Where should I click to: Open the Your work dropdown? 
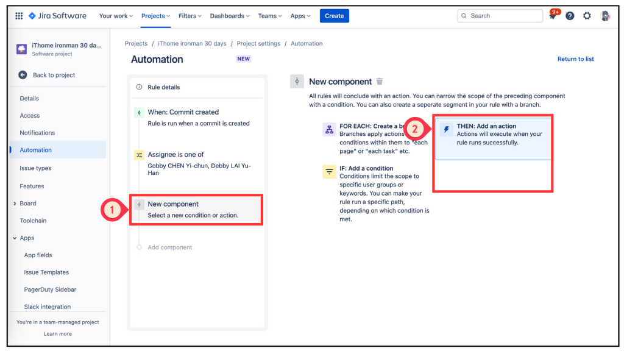(x=116, y=16)
